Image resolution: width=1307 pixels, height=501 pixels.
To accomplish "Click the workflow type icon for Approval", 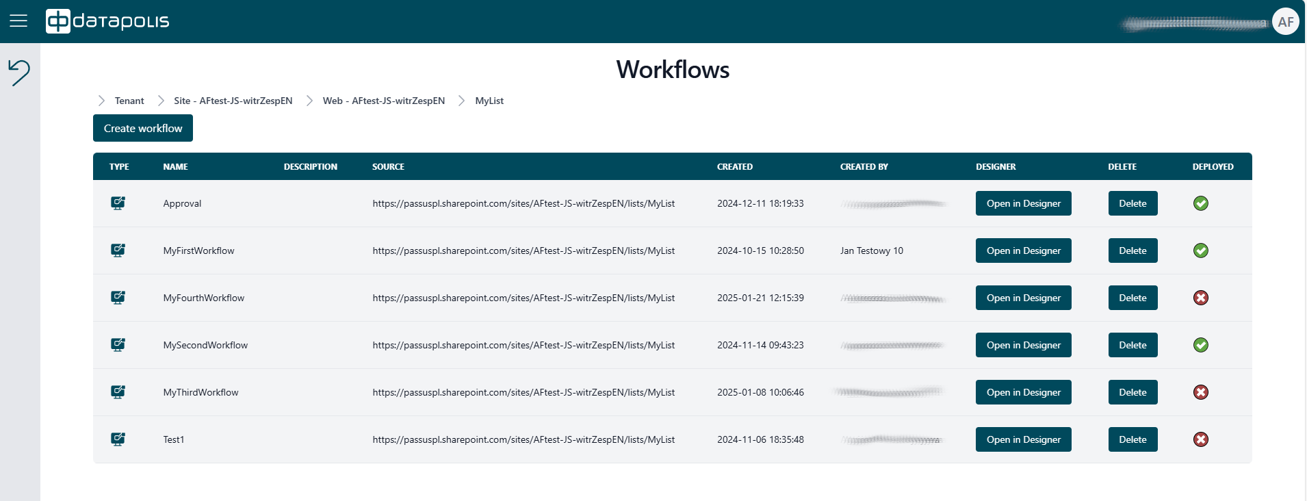I will coord(118,203).
